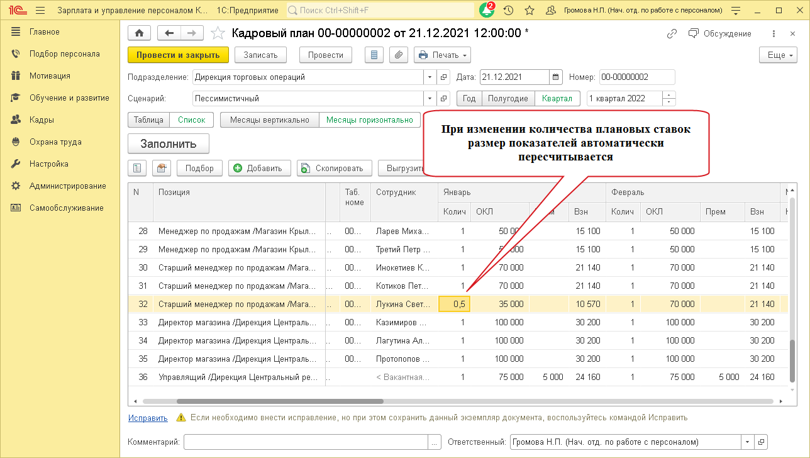Open the Еще dropdown menu

coord(779,55)
